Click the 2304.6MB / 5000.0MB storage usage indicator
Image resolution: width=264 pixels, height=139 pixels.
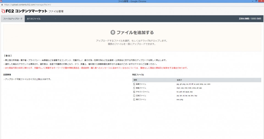point(250,19)
